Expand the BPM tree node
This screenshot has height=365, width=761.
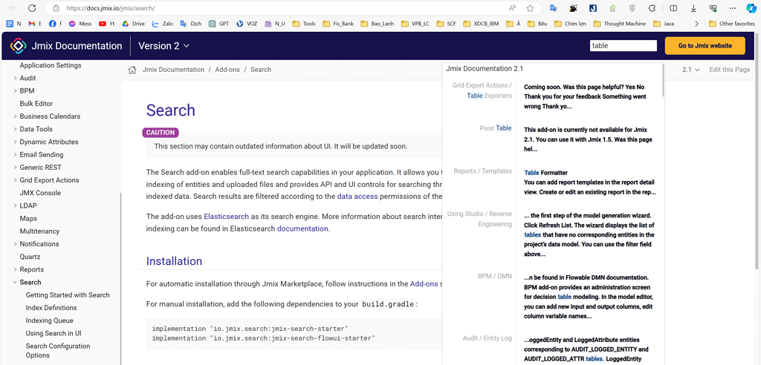15,91
